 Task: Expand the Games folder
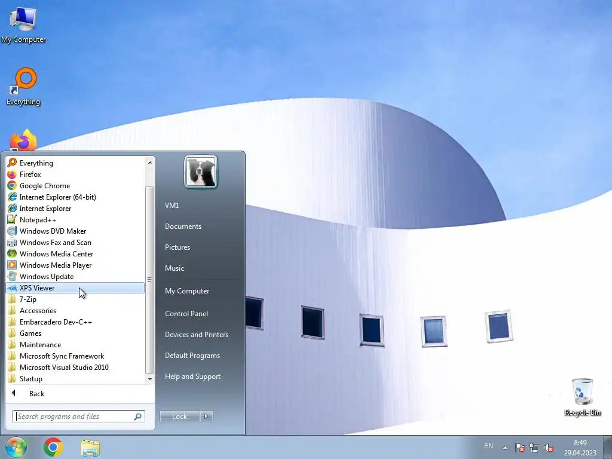(x=75, y=333)
